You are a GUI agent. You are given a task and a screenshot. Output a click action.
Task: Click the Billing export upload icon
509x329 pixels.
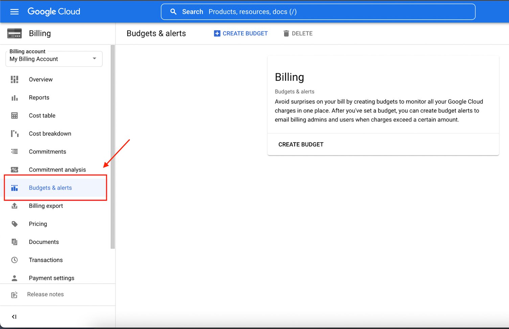(x=14, y=206)
